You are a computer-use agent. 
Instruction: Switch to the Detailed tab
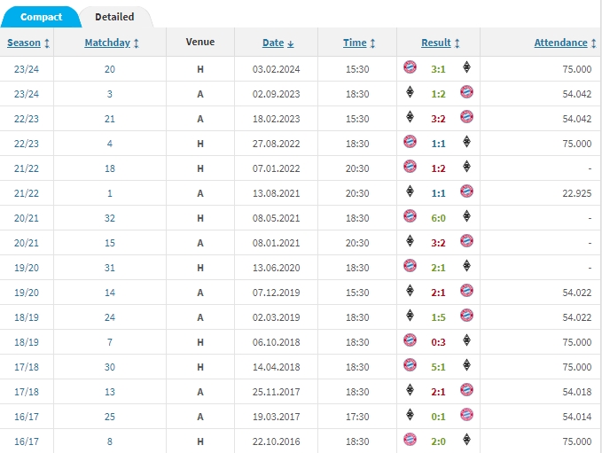[114, 17]
